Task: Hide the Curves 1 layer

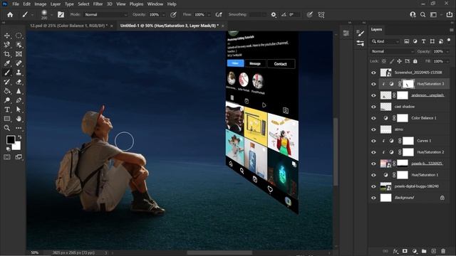Action: point(373,141)
